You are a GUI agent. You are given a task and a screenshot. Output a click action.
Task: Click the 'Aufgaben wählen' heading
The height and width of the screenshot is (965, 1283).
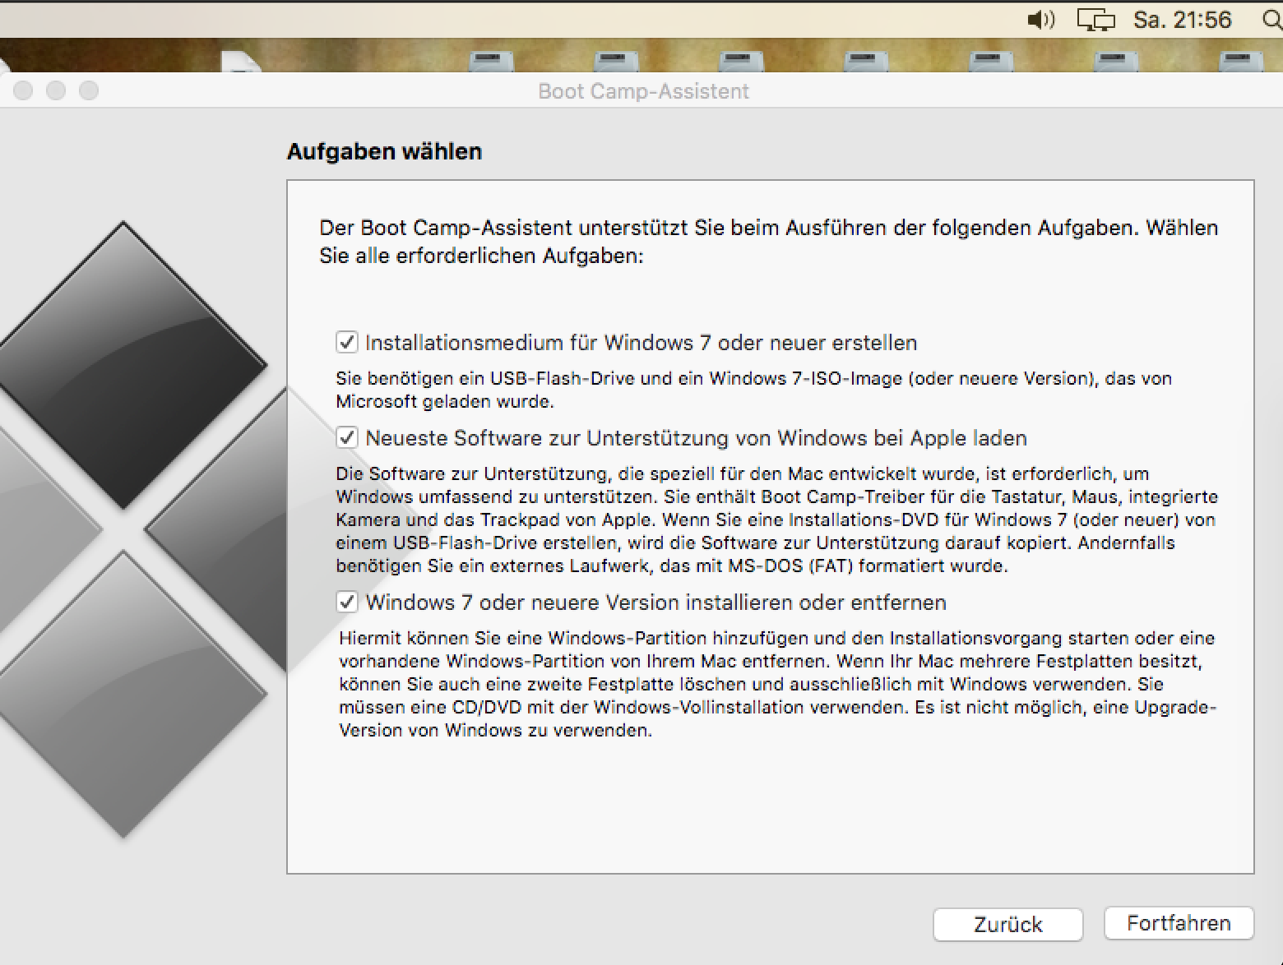point(384,151)
